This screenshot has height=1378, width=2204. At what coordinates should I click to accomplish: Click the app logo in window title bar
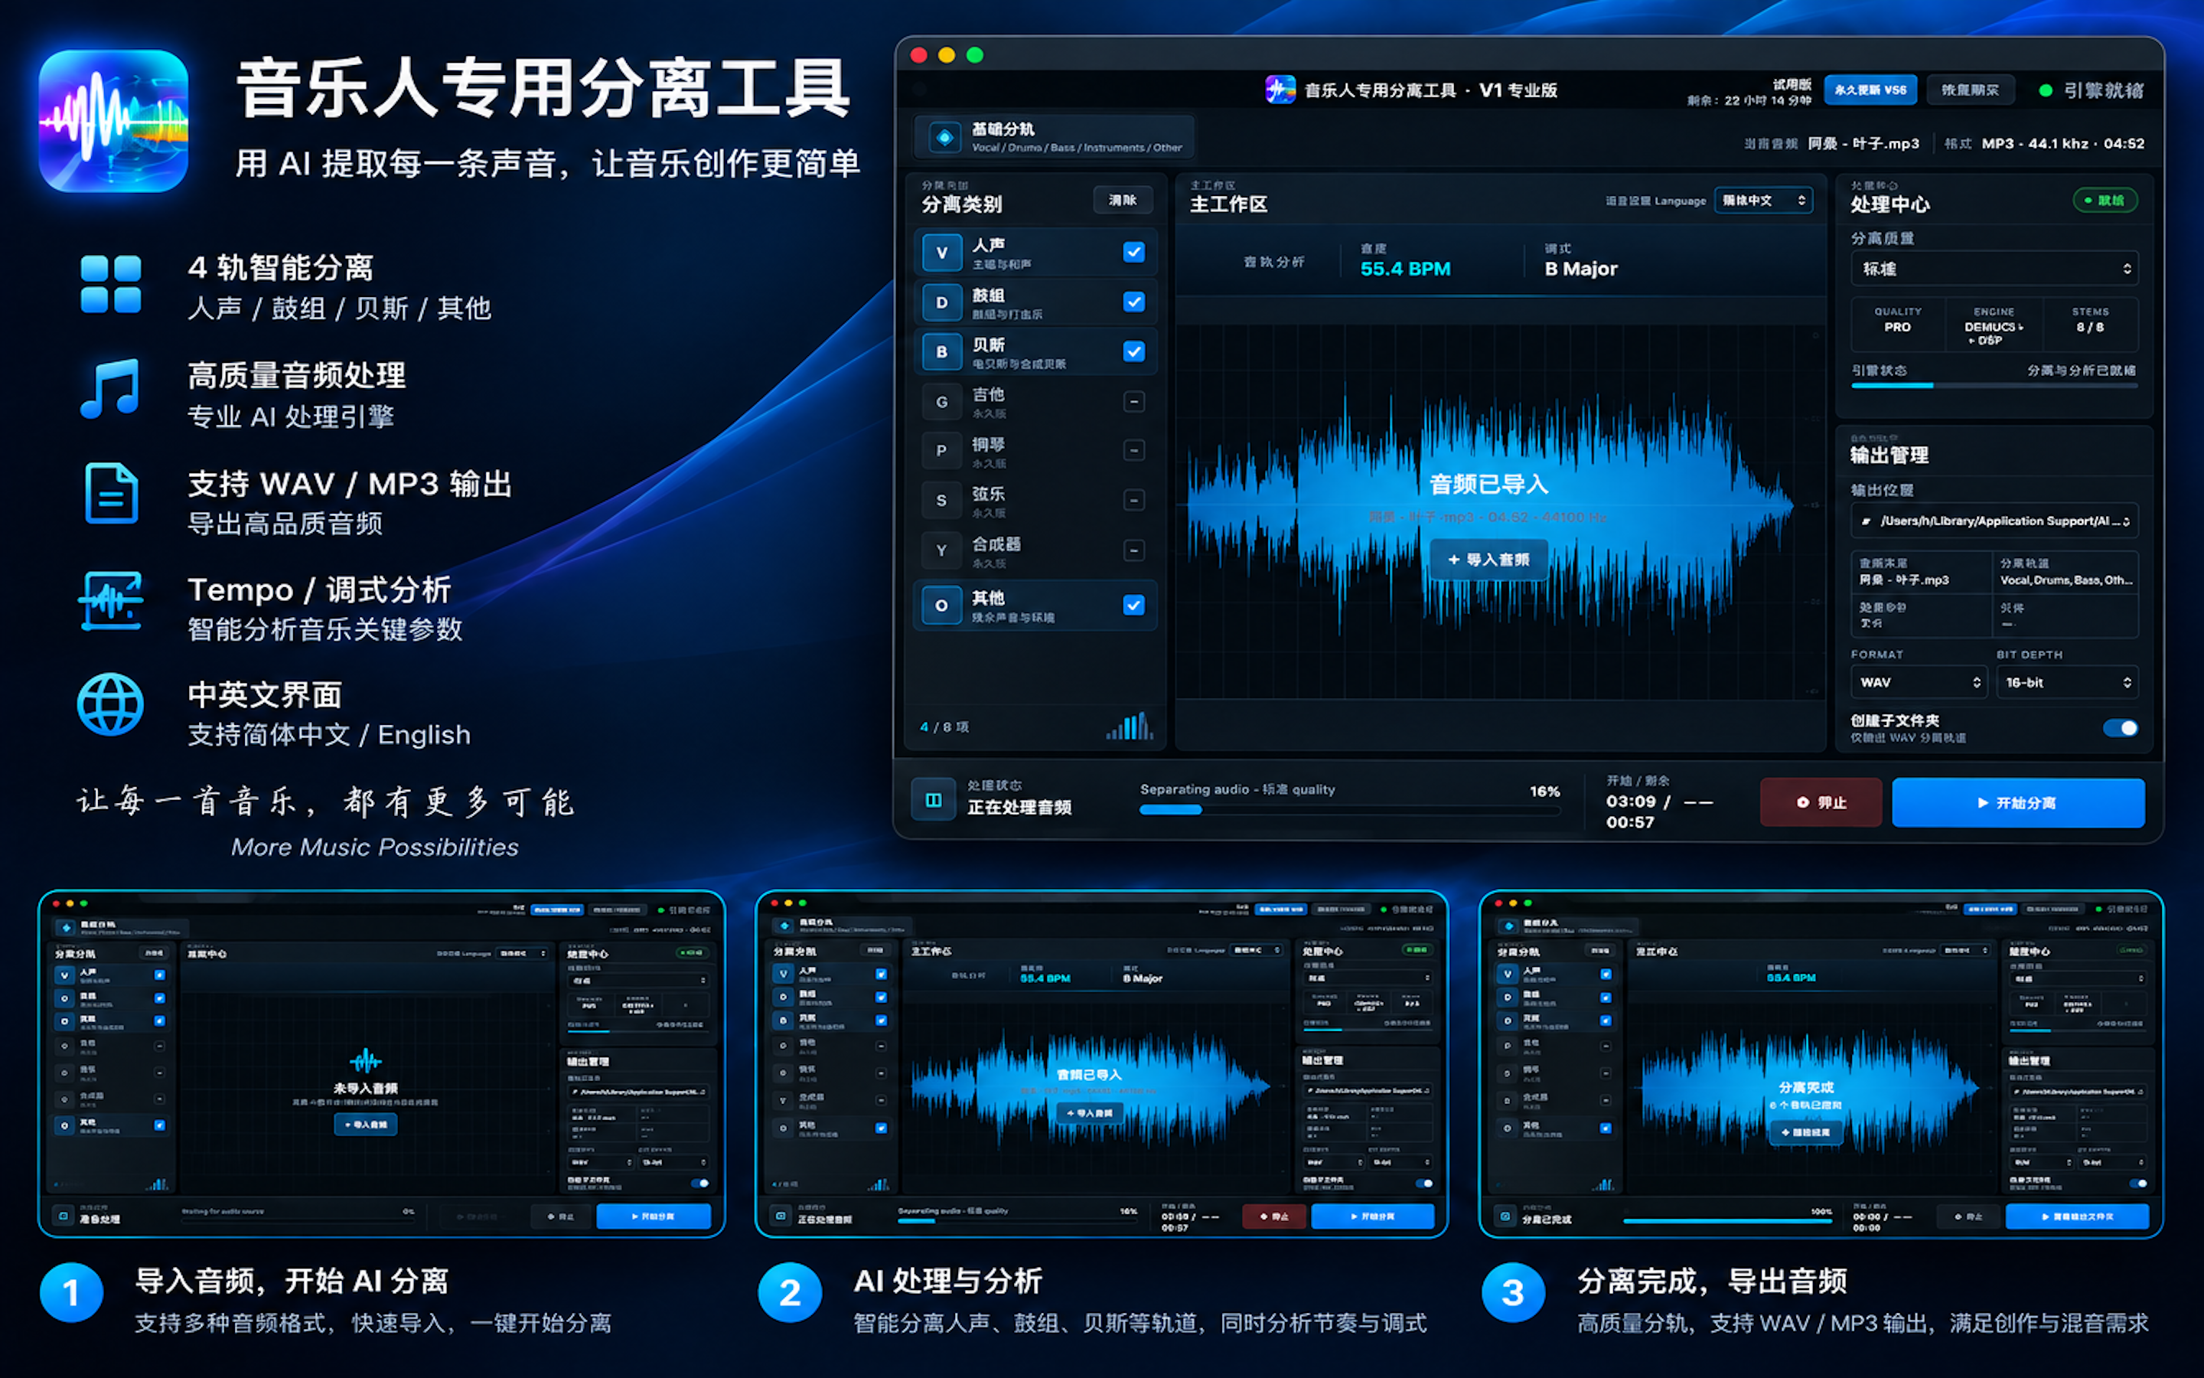tap(1280, 90)
